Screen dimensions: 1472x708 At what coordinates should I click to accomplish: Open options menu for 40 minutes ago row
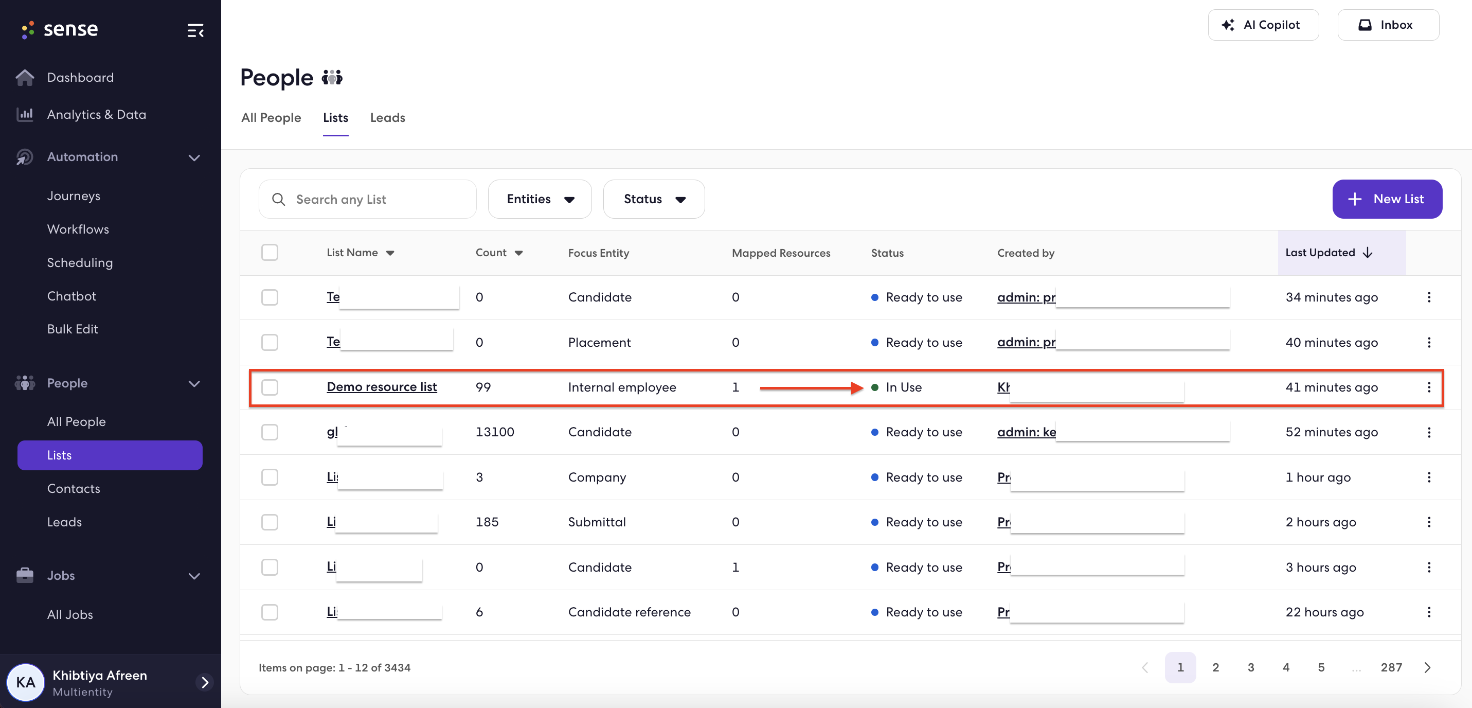pos(1429,342)
